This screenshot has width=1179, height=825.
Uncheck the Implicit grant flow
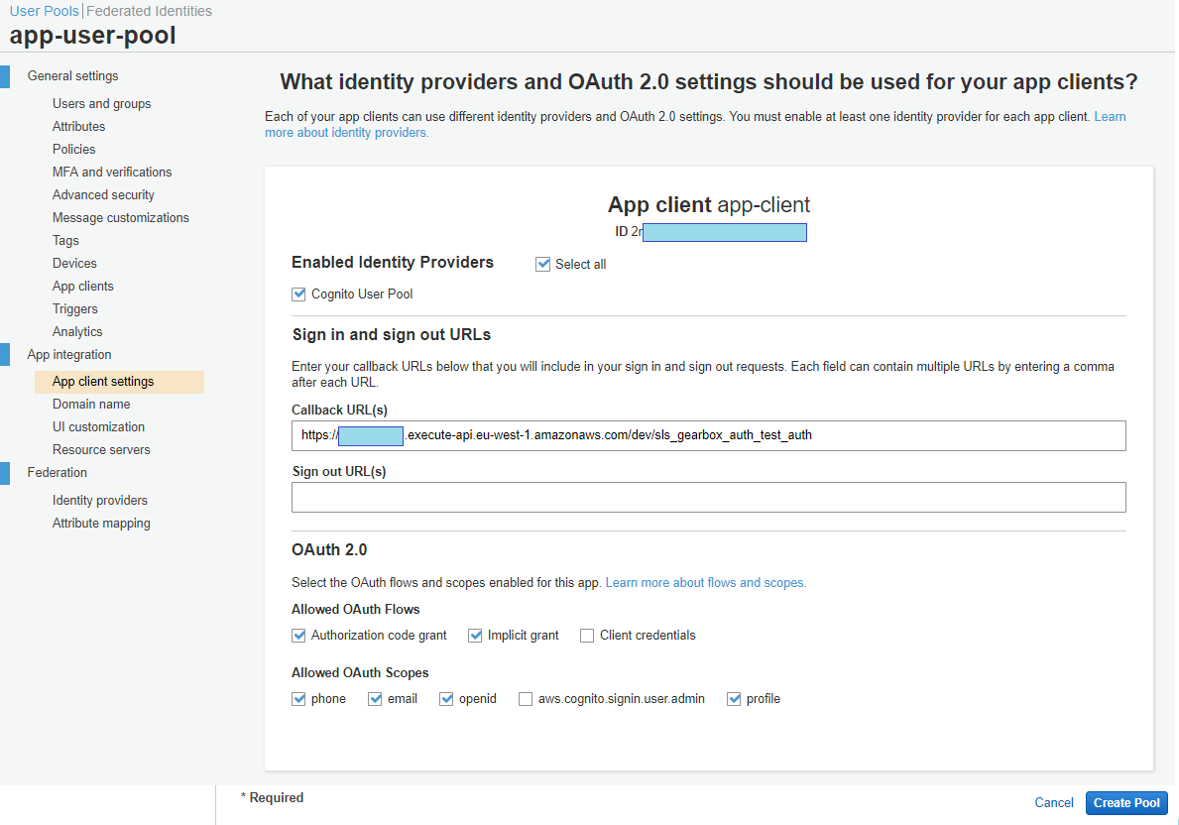click(x=475, y=636)
